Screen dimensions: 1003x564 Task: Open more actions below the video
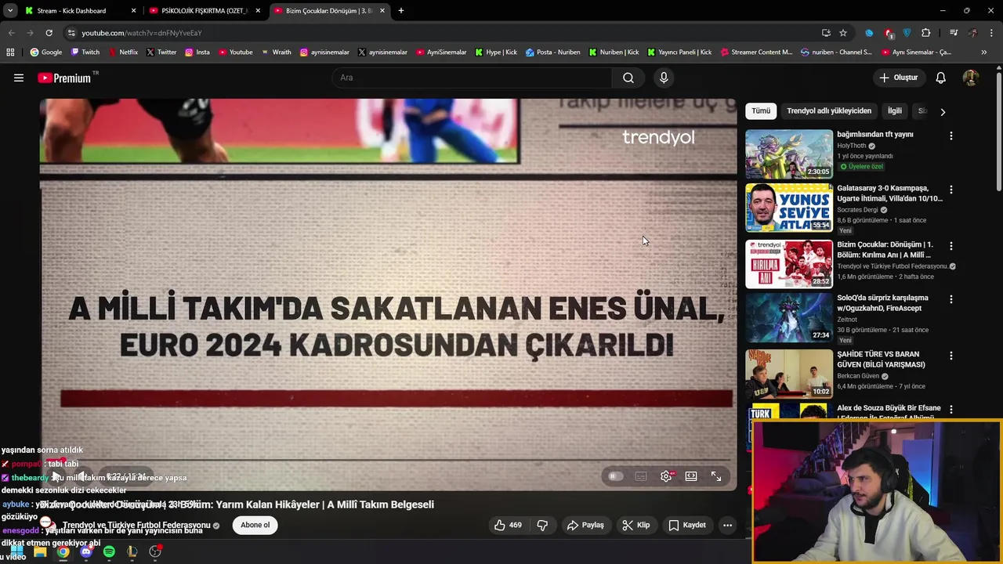click(x=727, y=525)
